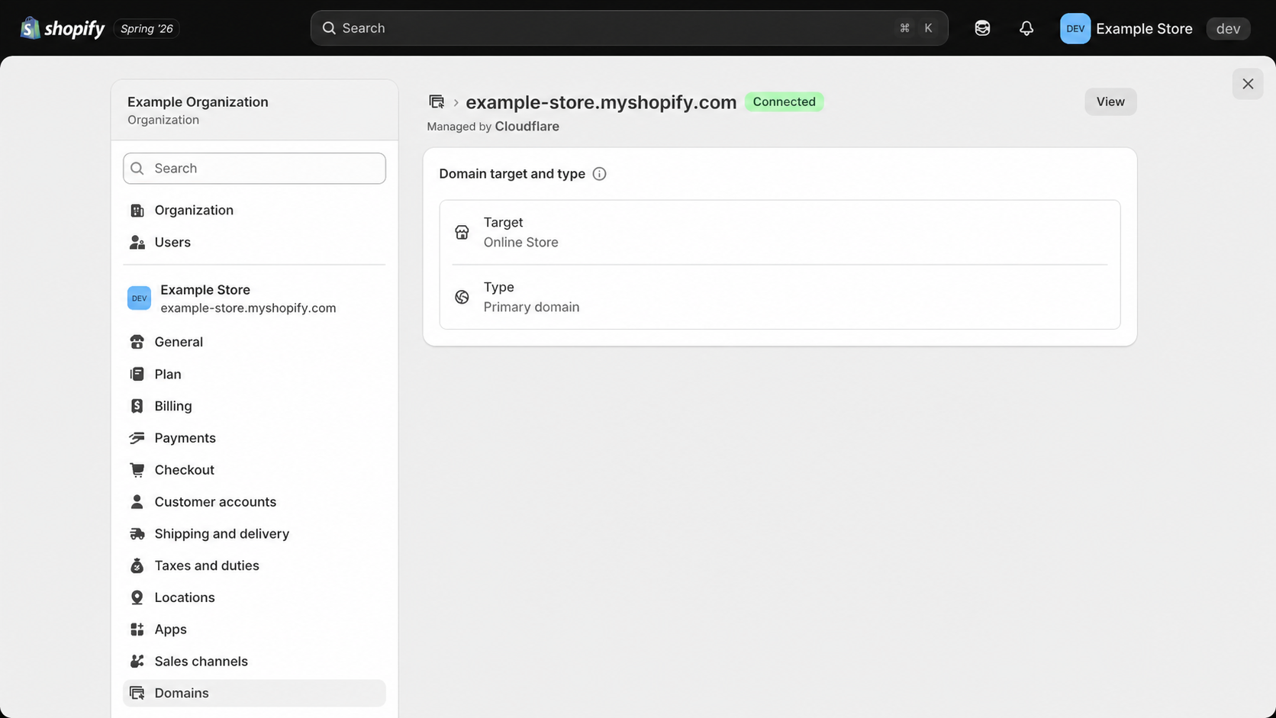Close the settings panel
The height and width of the screenshot is (718, 1276).
(x=1248, y=84)
